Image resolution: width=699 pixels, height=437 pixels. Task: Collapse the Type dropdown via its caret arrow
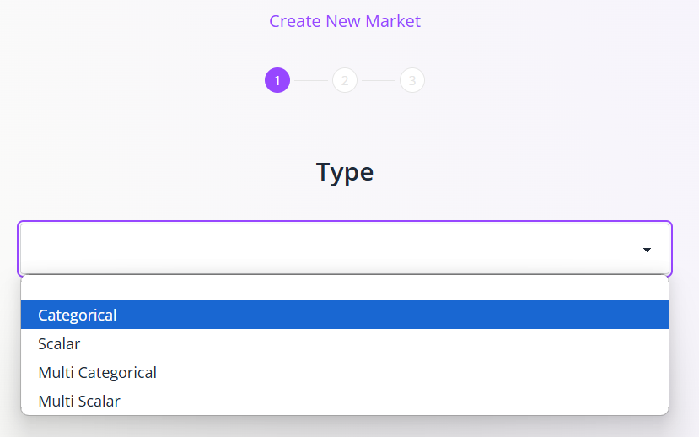[x=647, y=250]
